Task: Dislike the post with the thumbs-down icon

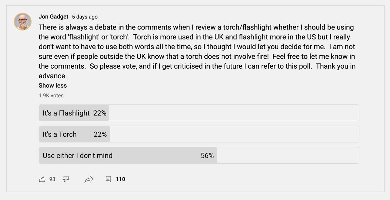Action: (66, 179)
